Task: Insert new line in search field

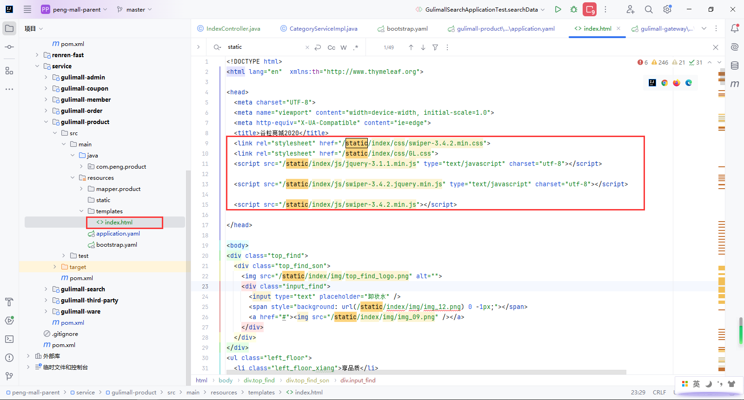Action: point(318,47)
